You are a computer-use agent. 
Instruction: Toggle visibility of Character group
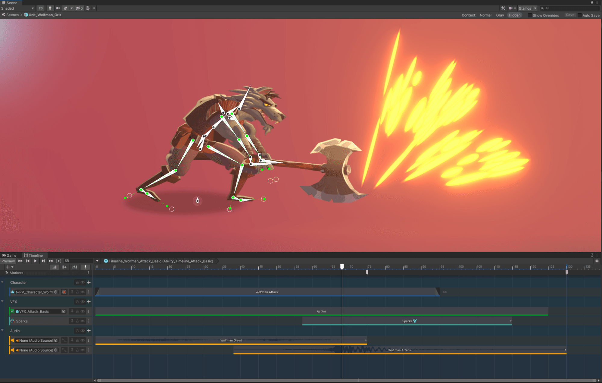click(82, 282)
